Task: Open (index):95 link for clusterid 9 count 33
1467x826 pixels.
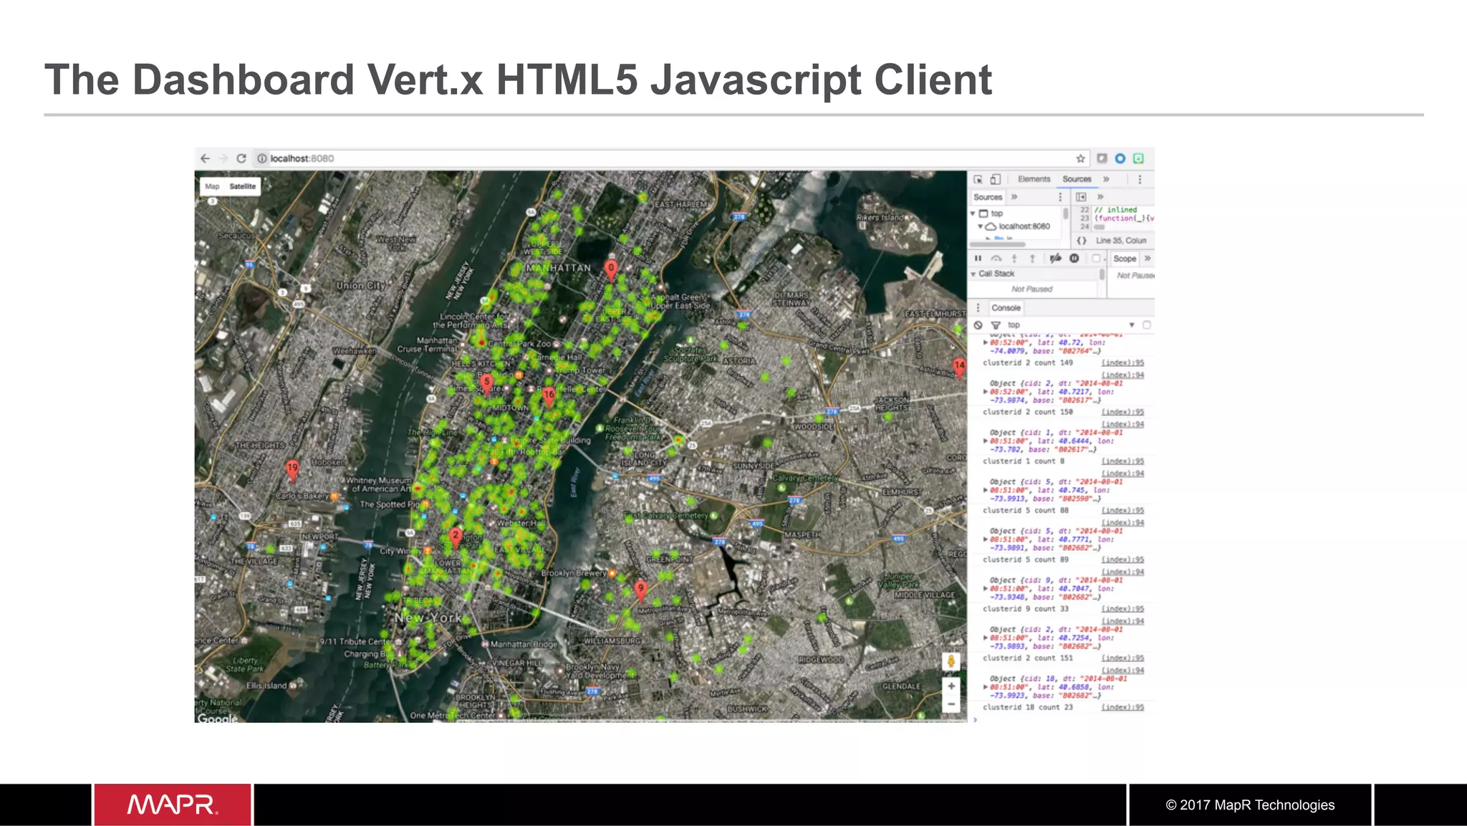Action: 1122,609
